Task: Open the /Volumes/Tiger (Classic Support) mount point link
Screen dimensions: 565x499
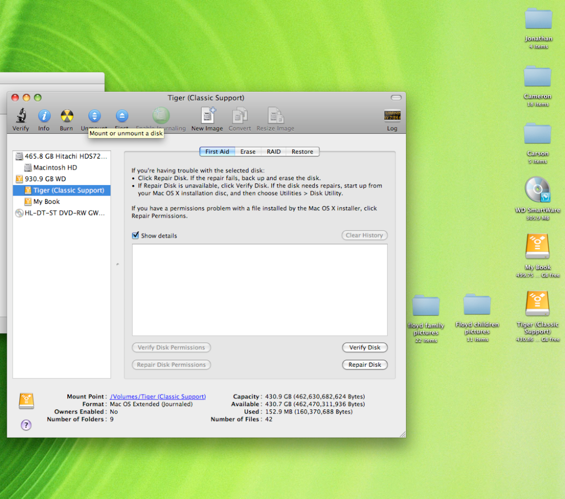Action: [158, 397]
